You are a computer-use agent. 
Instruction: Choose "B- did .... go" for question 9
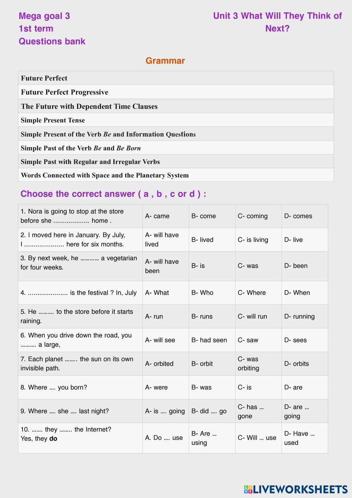(209, 411)
